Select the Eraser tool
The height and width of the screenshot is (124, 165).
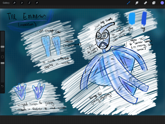(145, 3)
